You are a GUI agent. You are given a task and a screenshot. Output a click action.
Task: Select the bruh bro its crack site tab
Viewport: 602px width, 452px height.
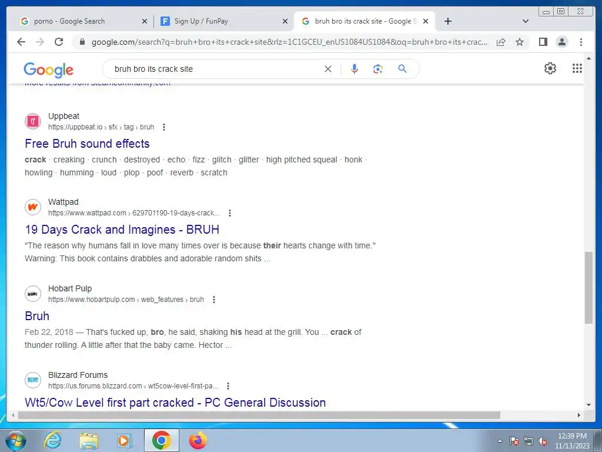(x=364, y=21)
